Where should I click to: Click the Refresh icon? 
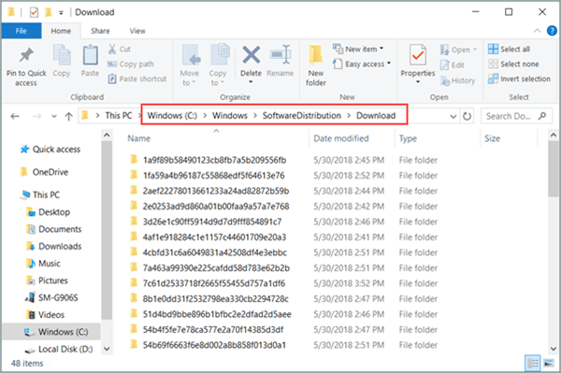pyautogui.click(x=467, y=116)
